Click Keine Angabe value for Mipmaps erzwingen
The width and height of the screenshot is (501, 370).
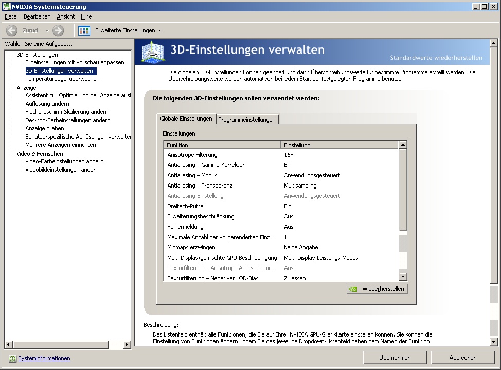[x=301, y=247]
